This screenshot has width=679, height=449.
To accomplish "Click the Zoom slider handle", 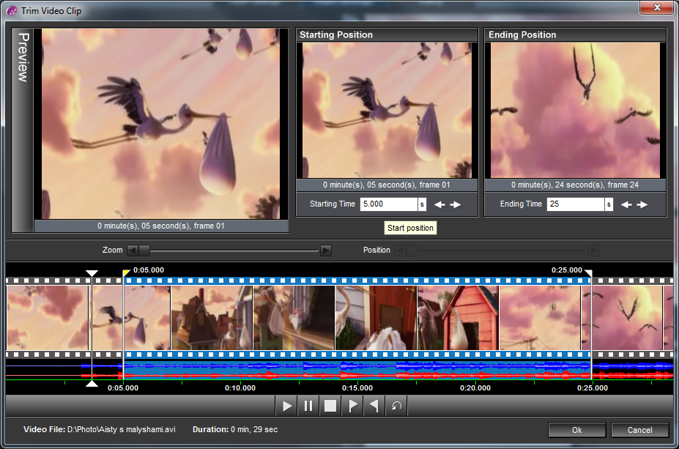I will click(144, 251).
